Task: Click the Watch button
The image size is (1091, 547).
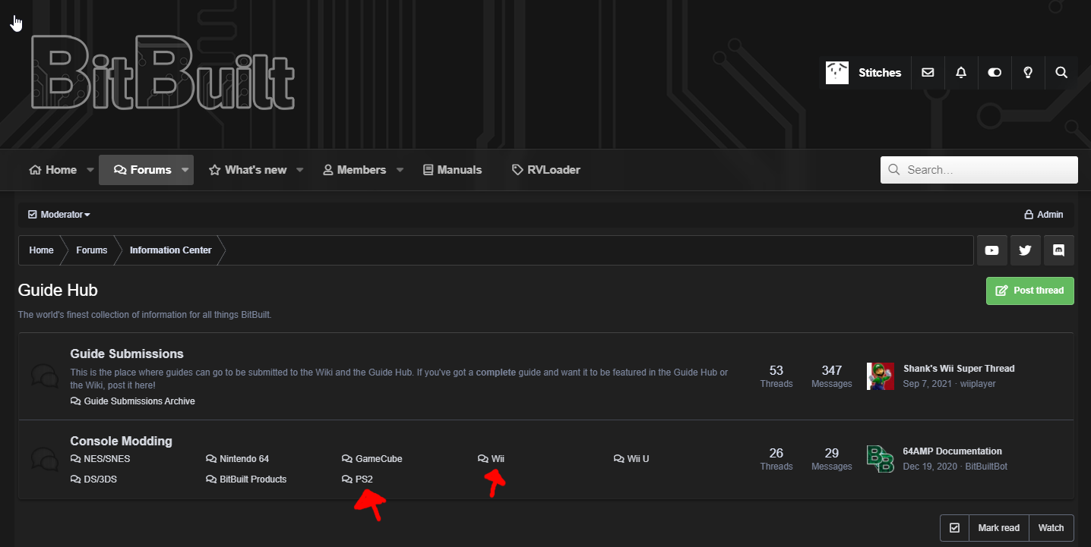Action: pyautogui.click(x=1051, y=528)
